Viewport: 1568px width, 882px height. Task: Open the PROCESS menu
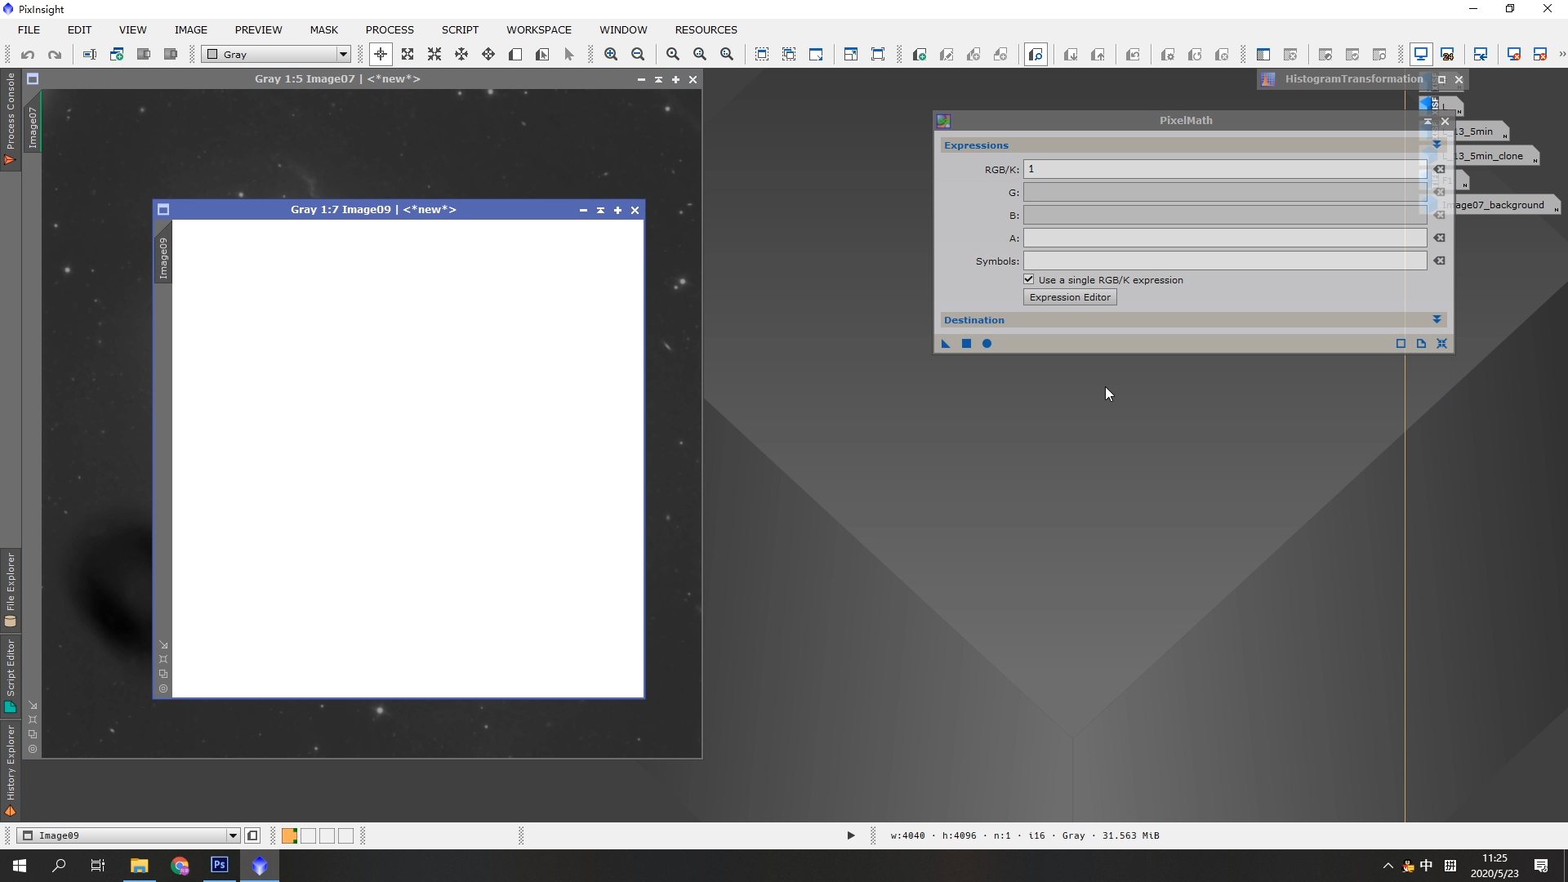click(390, 29)
